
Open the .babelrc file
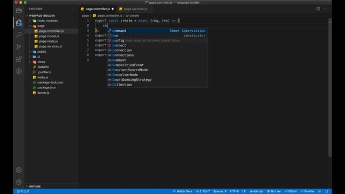point(43,67)
